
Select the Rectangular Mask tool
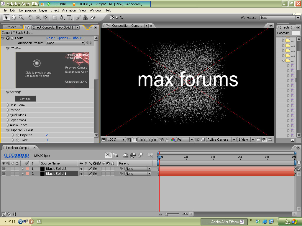click(55, 18)
